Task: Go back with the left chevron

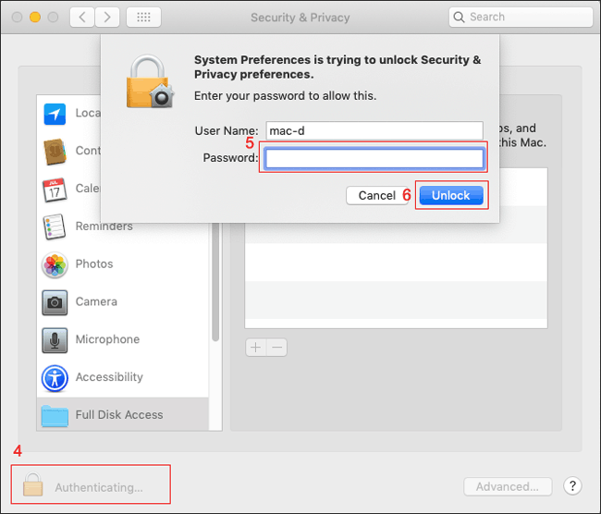Action: coord(82,17)
